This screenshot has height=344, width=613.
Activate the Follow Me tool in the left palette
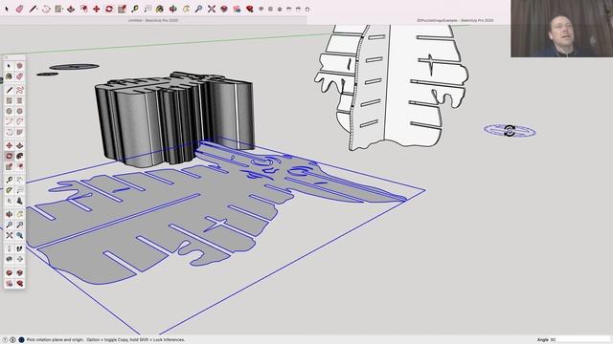tap(19, 156)
